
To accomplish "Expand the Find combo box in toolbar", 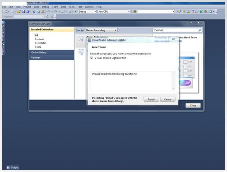I will [x=174, y=12].
